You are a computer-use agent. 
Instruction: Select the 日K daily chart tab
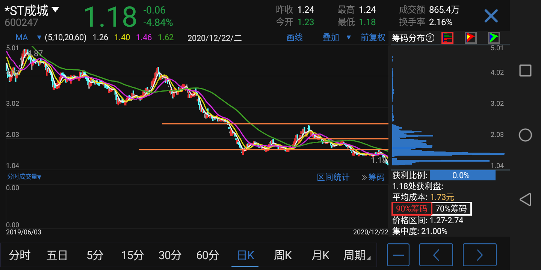246,255
